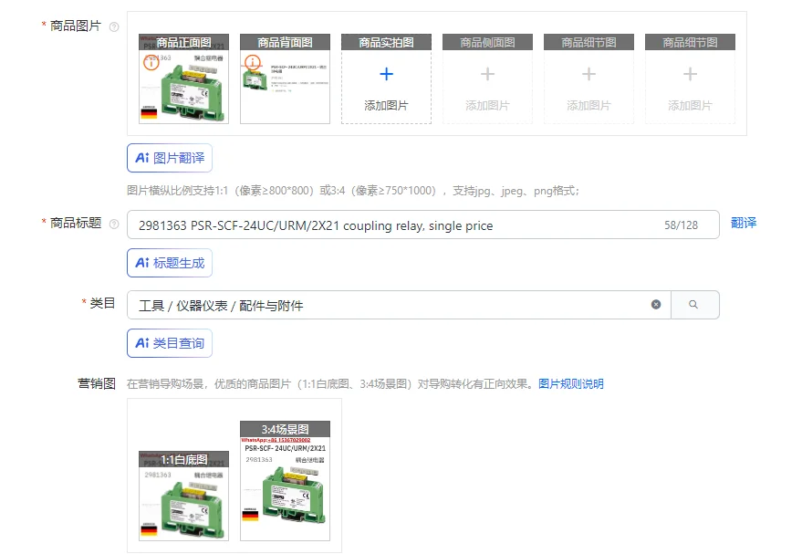
Task: Click the plus icon in 商品实拍图 slot
Action: point(386,74)
